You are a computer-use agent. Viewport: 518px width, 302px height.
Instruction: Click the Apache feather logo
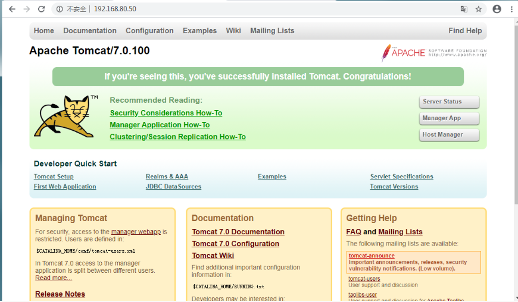[x=387, y=52]
